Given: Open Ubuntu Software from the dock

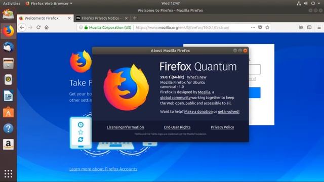Looking at the screenshot, I should 8,112.
